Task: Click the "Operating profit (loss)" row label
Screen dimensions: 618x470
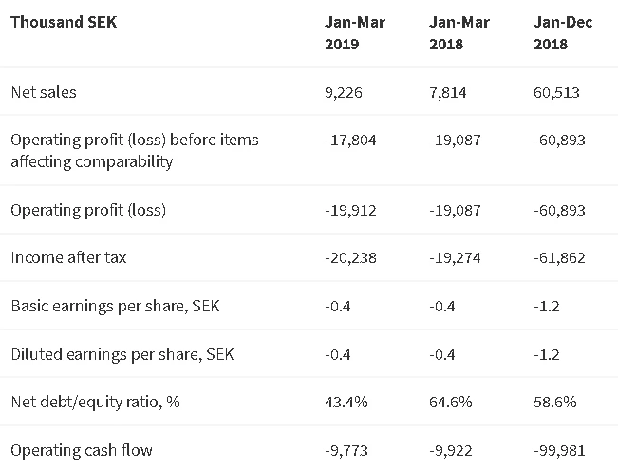Action: [x=88, y=210]
